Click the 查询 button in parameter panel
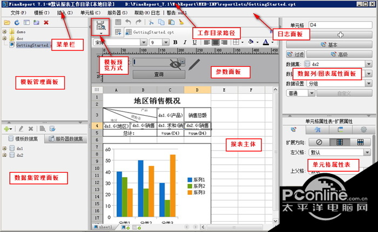This screenshot has height=232, width=378. click(x=159, y=74)
